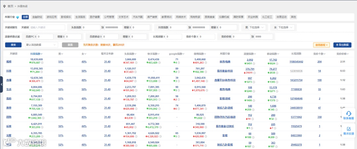Click the 当天剩余次数 quota notice text
The height and width of the screenshot is (149, 357).
(x=103, y=45)
